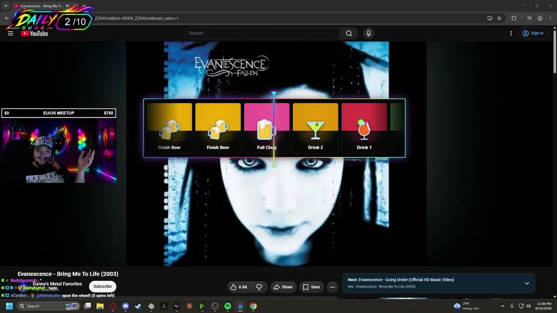The height and width of the screenshot is (313, 557).
Task: Open Google Chrome from the taskbar
Action: tap(253, 306)
